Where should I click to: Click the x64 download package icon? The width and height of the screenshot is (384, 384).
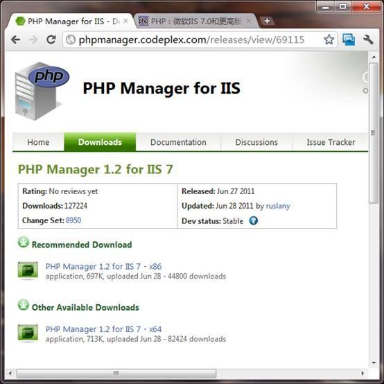tap(28, 333)
